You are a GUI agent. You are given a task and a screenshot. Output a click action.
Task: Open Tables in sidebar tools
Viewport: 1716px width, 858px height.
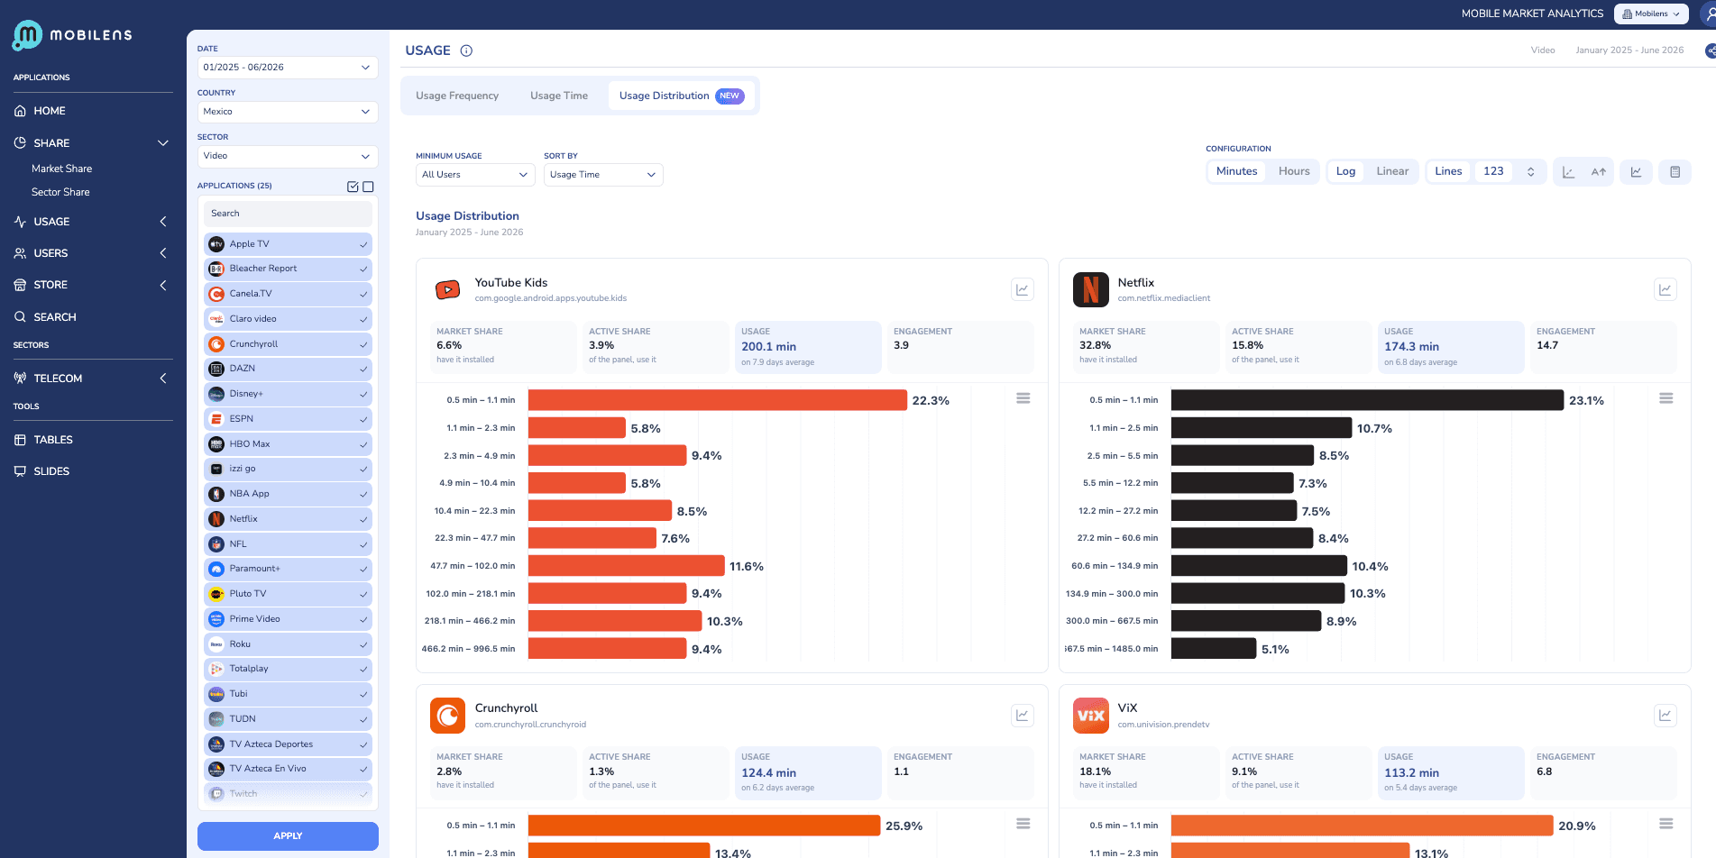coord(53,440)
